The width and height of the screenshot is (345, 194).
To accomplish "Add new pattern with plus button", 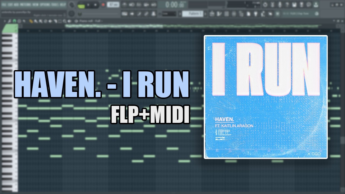I will 205,13.
